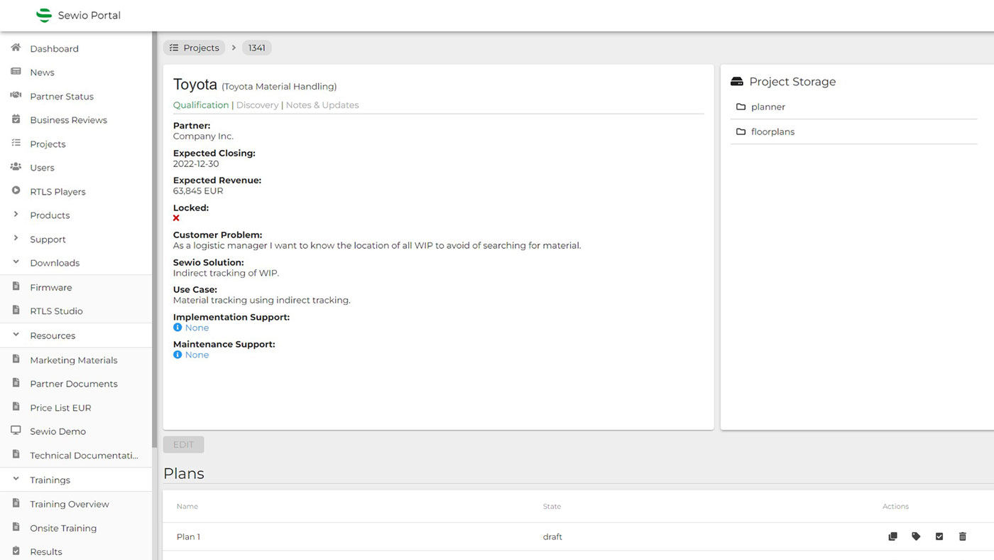994x560 pixels.
Task: Collapse the Downloads section
Action: coord(54,263)
